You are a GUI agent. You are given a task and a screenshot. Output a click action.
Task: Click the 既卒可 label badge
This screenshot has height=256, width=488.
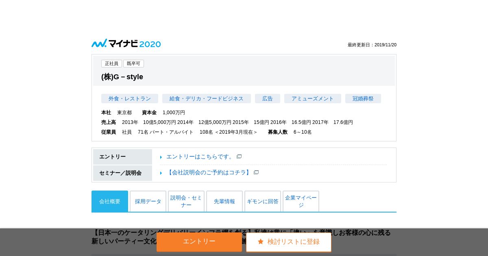tap(133, 64)
